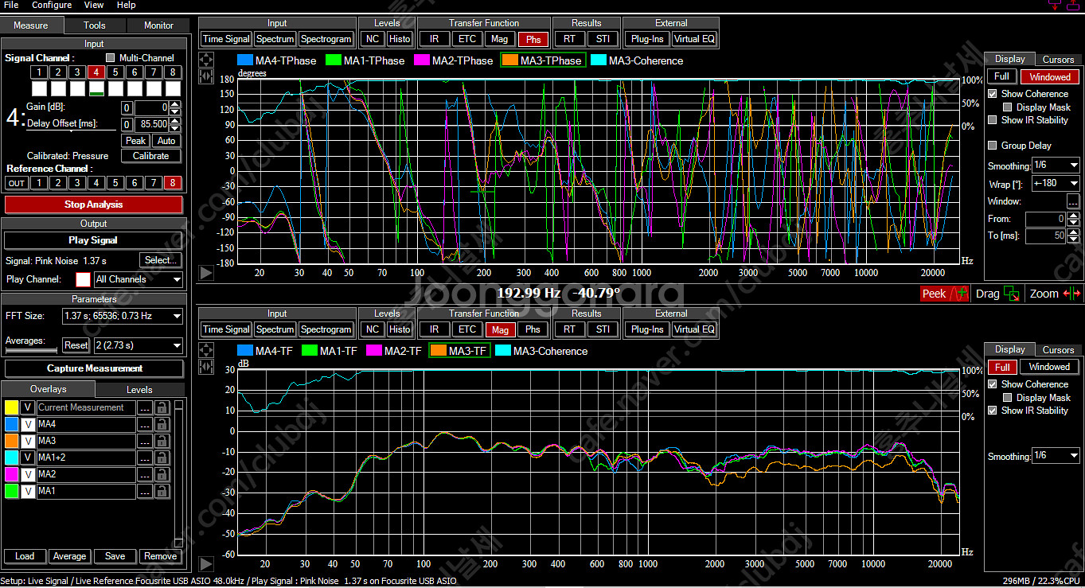Open the '...' options for the MA1 overlay
1085x588 pixels.
point(145,491)
